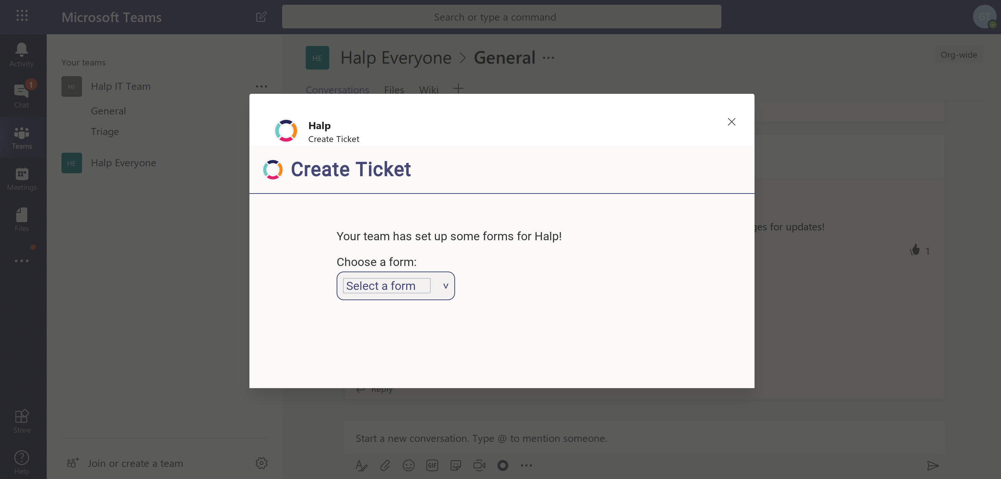Click the Create Ticket heading in dialog
This screenshot has height=479, width=1001.
[351, 169]
